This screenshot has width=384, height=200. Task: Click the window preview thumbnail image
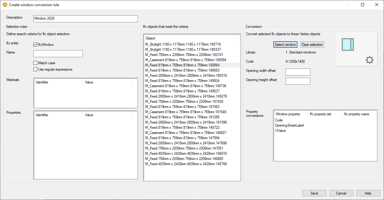347,45
